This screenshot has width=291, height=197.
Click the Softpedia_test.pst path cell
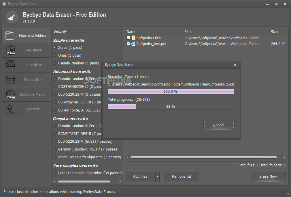(222, 44)
